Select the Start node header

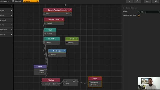pos(40,67)
